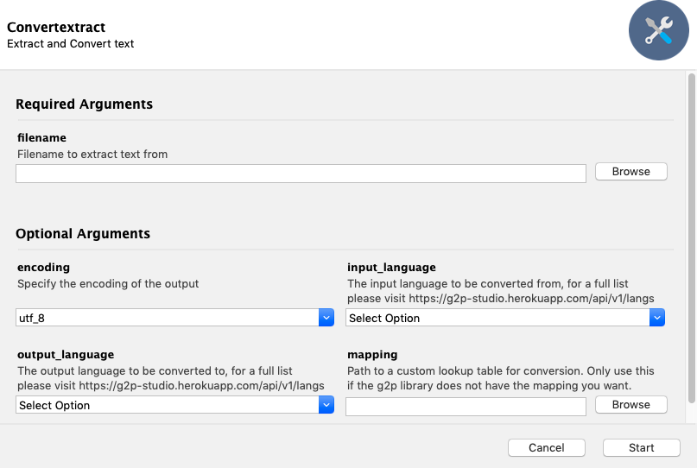Open the output_language Select Option dropdown
This screenshot has width=697, height=468.
coord(168,405)
